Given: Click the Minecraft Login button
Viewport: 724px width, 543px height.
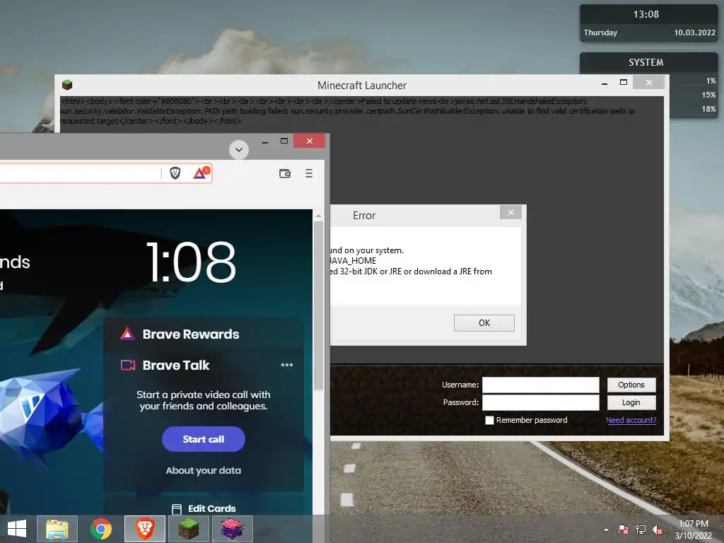Looking at the screenshot, I should tap(631, 402).
